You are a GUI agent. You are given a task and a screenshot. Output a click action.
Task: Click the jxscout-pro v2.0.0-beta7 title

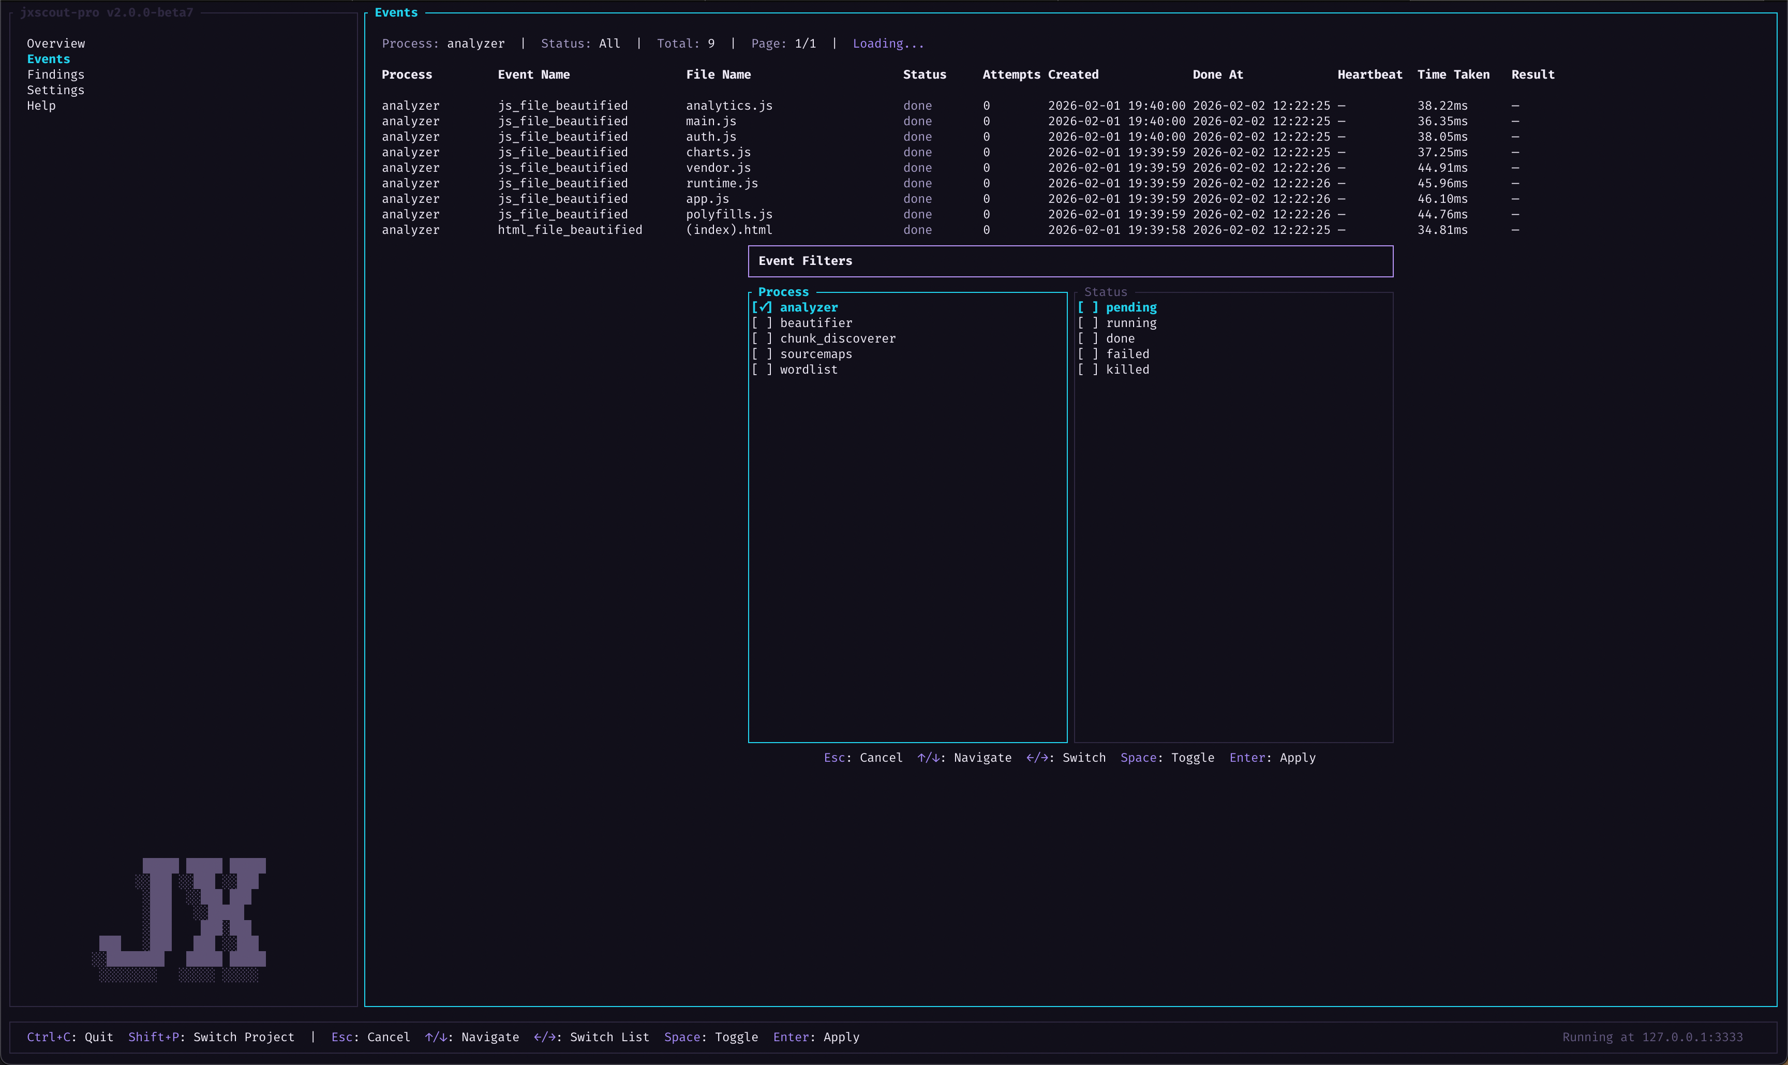[x=106, y=12]
